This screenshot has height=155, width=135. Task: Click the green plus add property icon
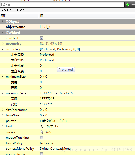click(x=127, y=4)
